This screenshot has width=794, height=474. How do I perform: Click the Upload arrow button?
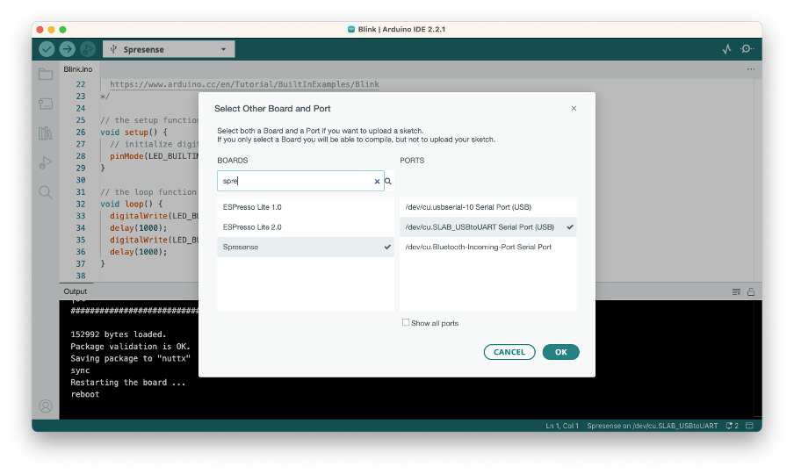pyautogui.click(x=67, y=49)
